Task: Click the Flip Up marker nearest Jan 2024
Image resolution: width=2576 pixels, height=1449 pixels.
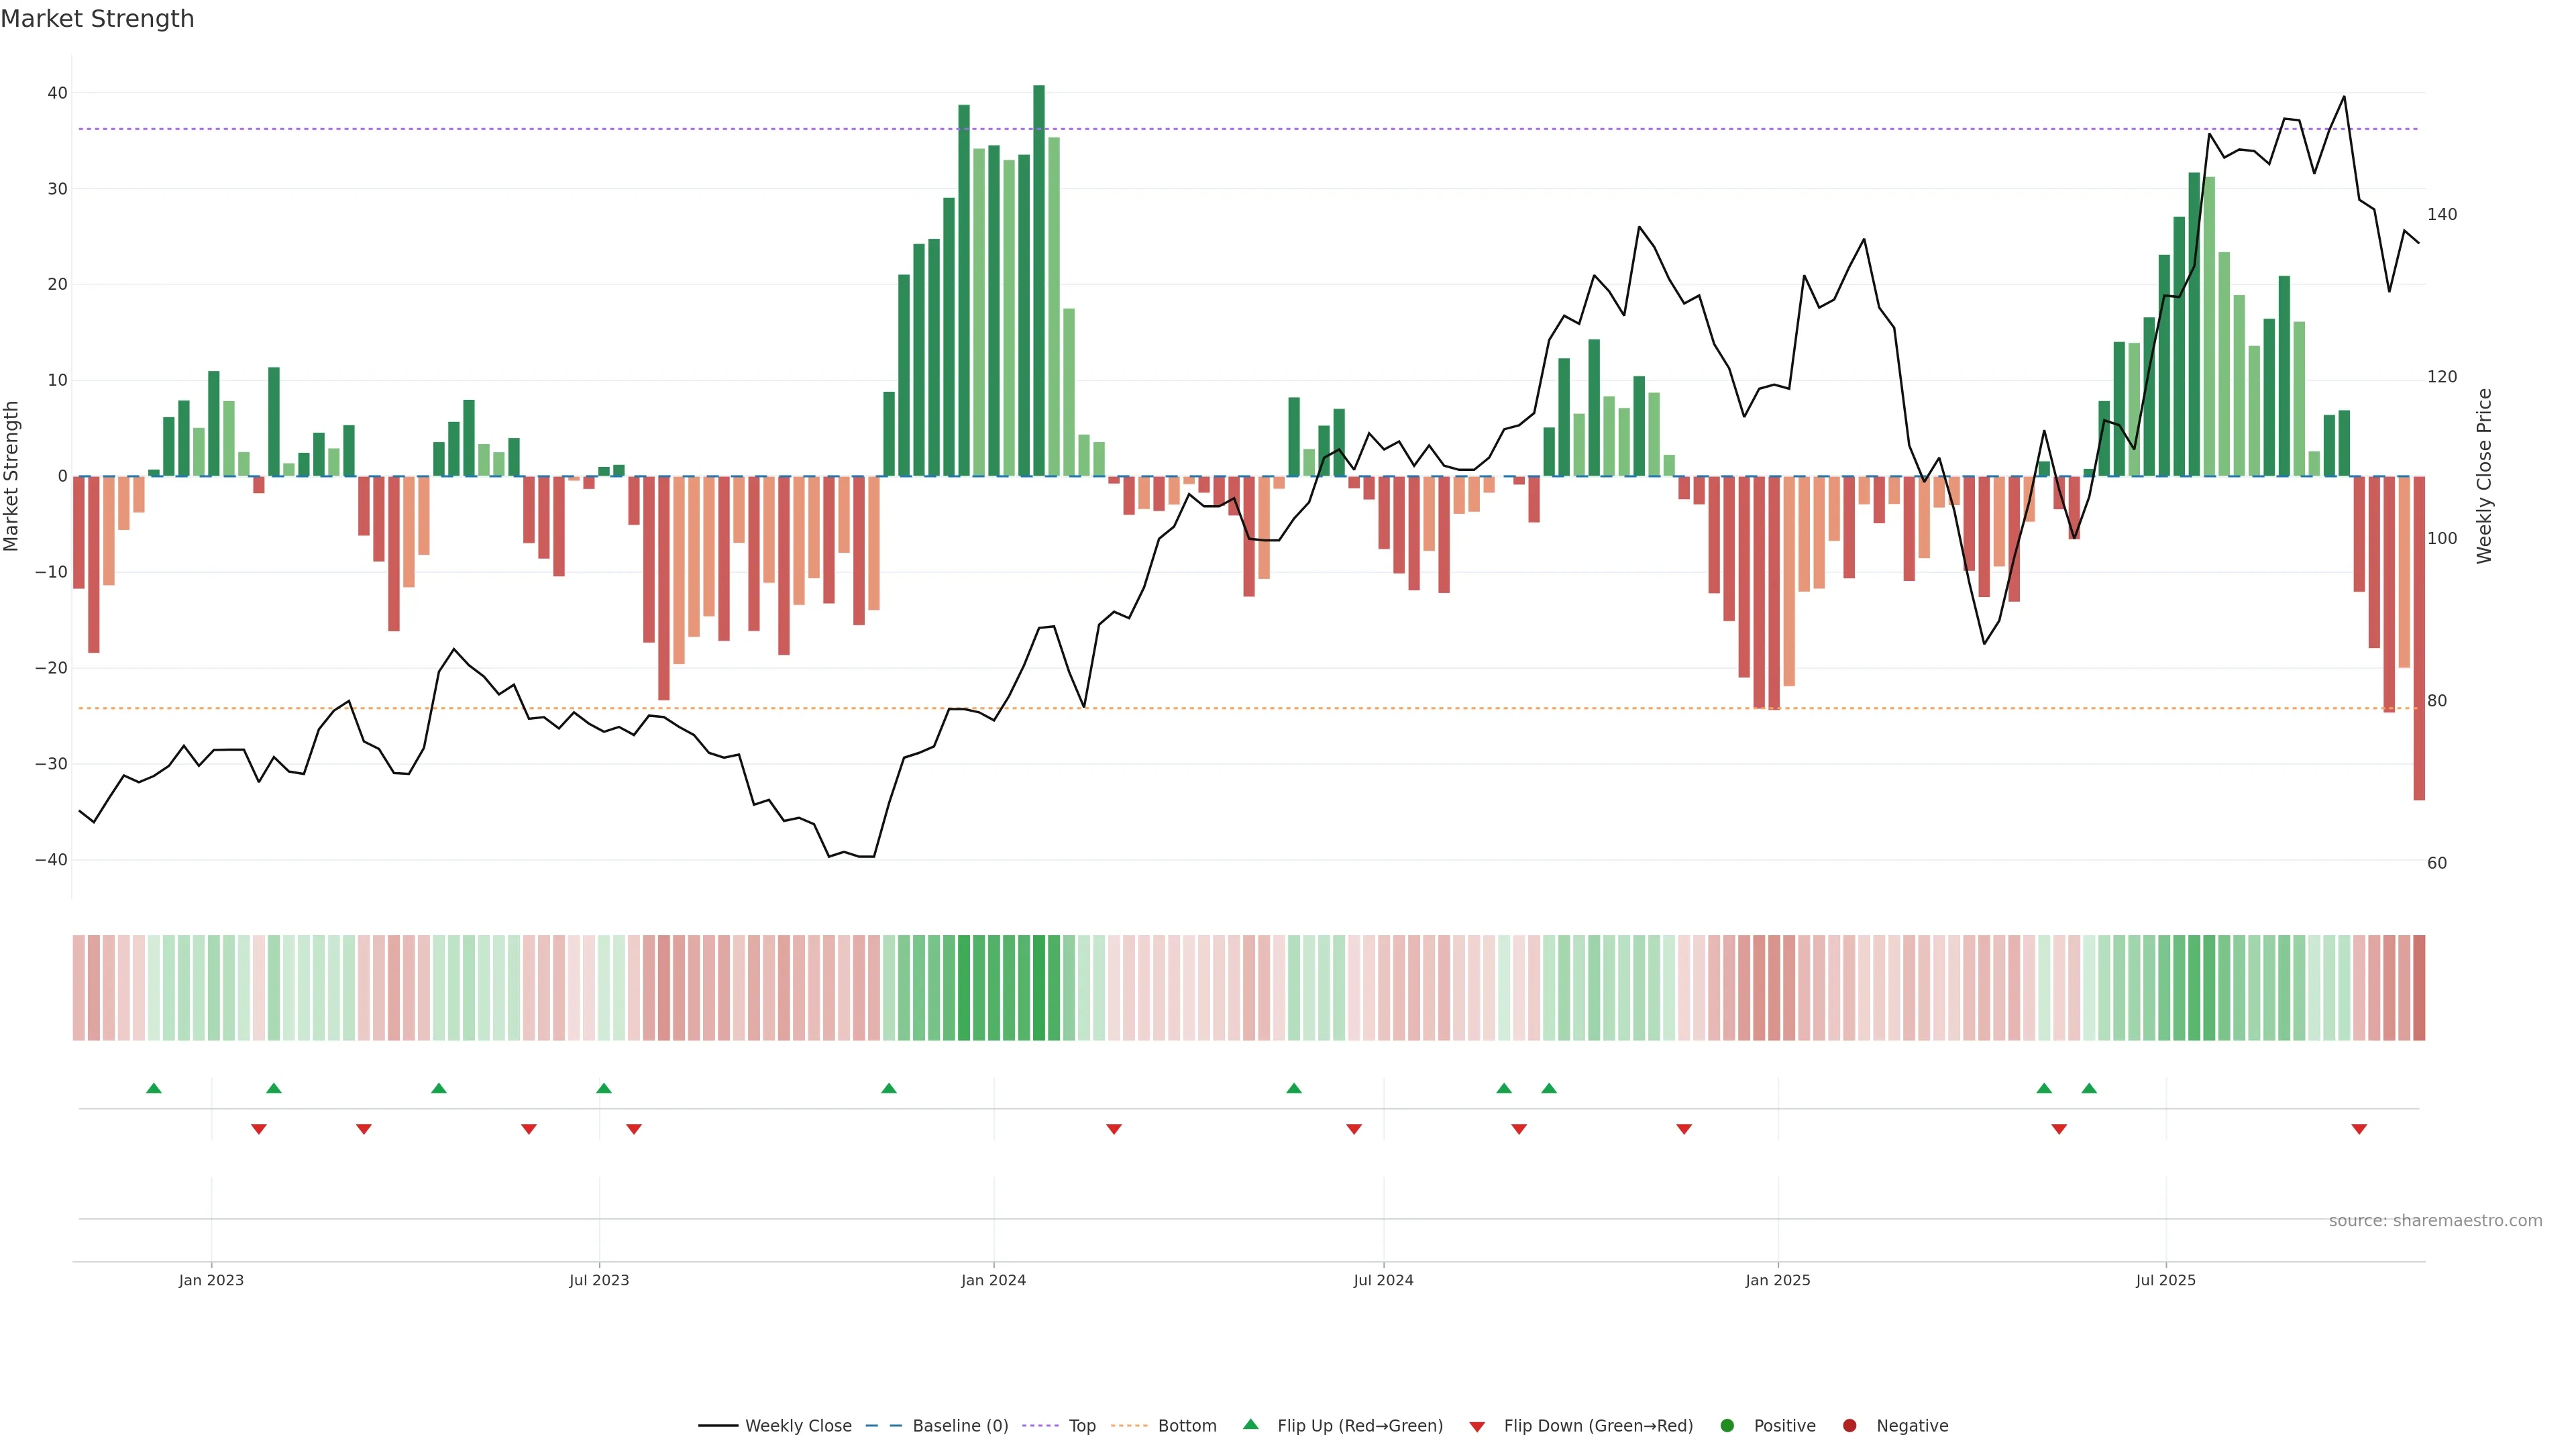Action: tap(889, 1088)
